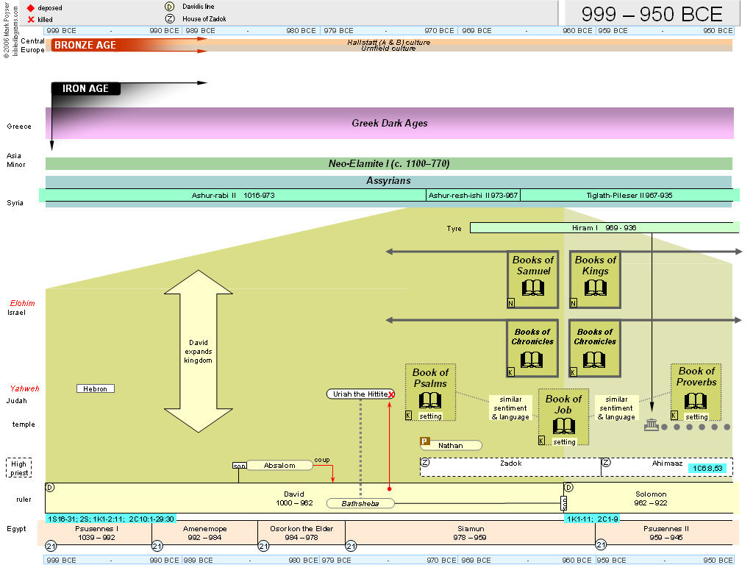753x565 pixels.
Task: Click the red deposed diamond in legend
Action: (31, 8)
